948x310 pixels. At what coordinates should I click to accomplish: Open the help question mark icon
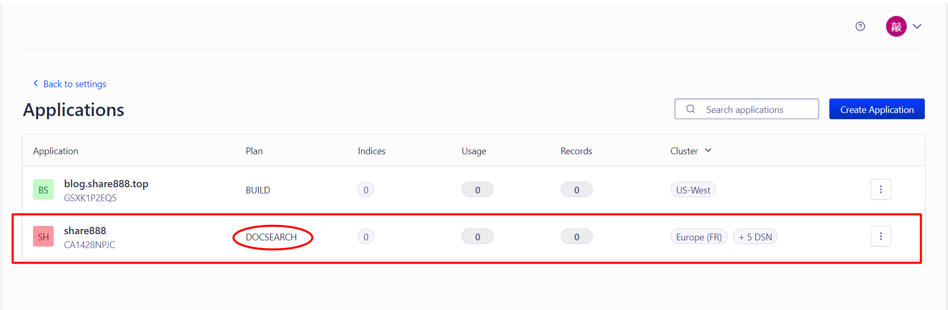coord(860,26)
